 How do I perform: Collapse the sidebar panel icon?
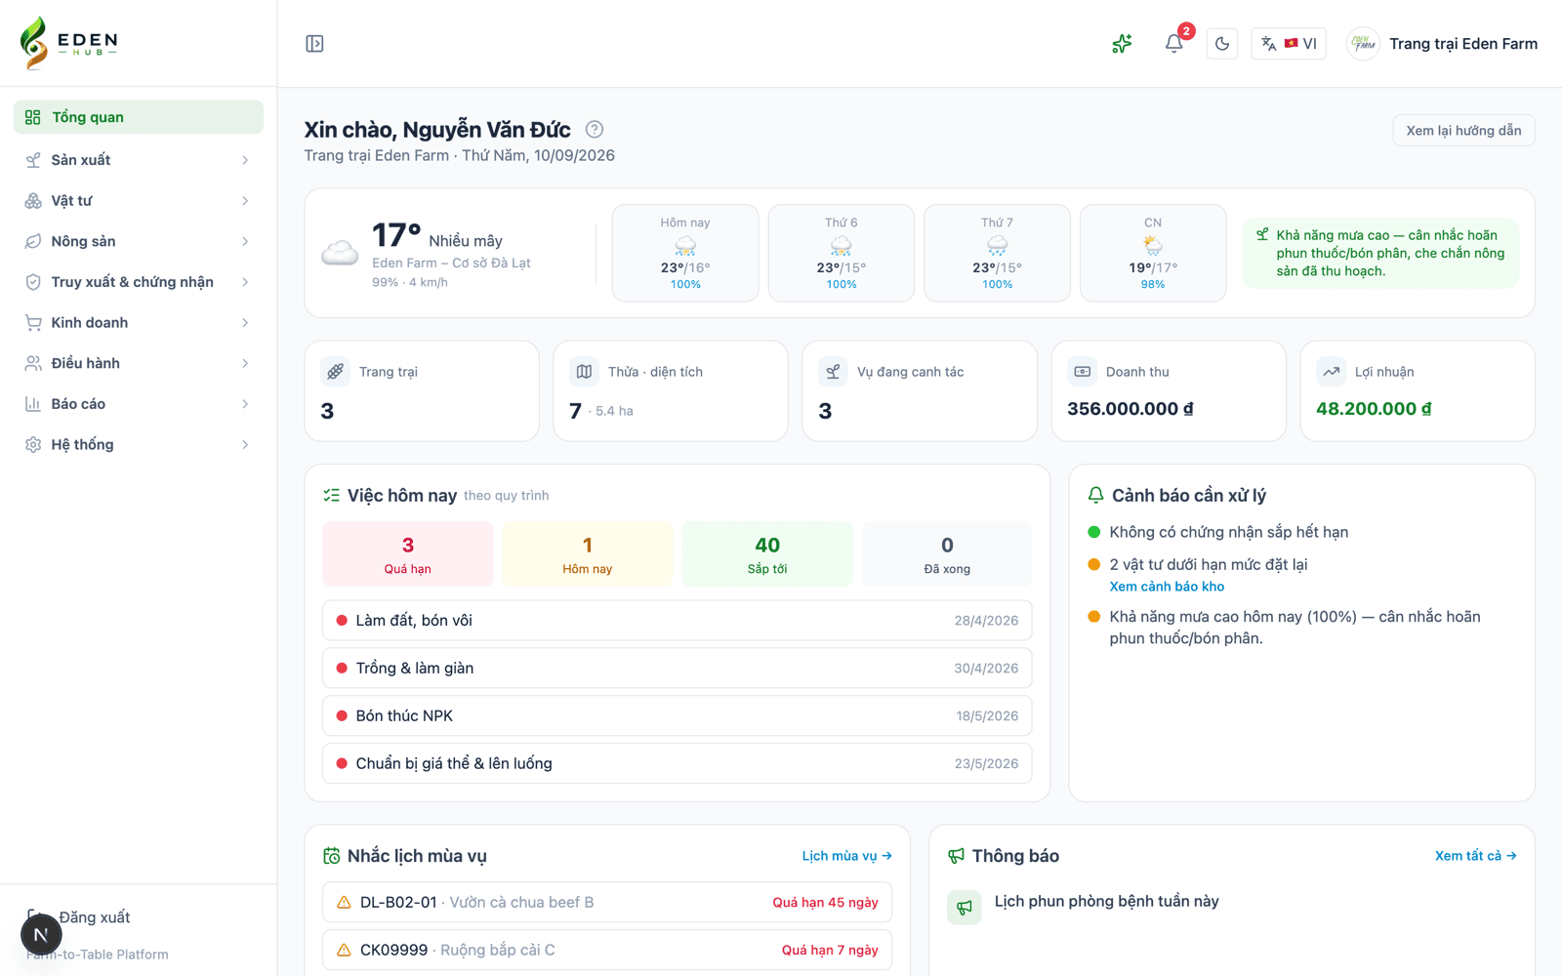(x=314, y=44)
